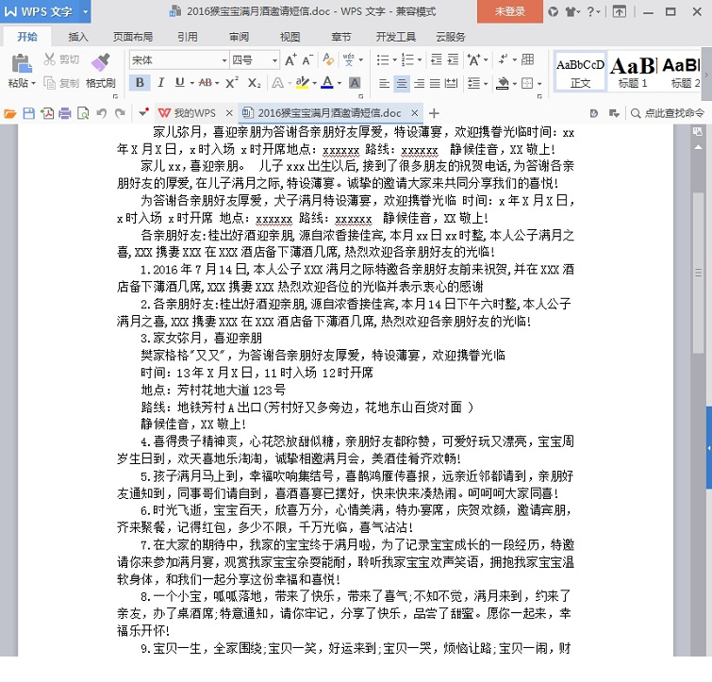Expand the WPS 文字 application menu arrow

[x=85, y=12]
